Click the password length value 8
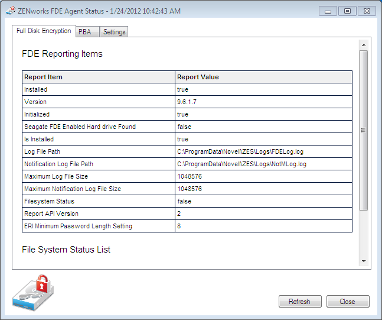This screenshot has height=320, width=382. coord(179,227)
